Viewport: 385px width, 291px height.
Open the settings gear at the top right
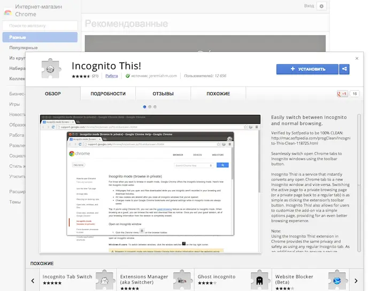coord(321,6)
